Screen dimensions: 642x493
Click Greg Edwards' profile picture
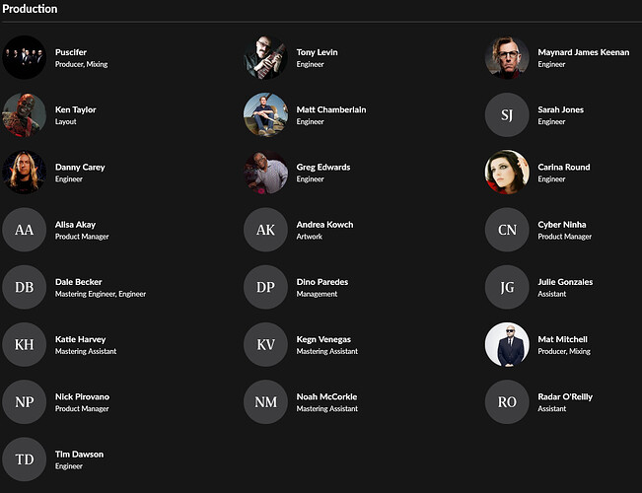(265, 173)
